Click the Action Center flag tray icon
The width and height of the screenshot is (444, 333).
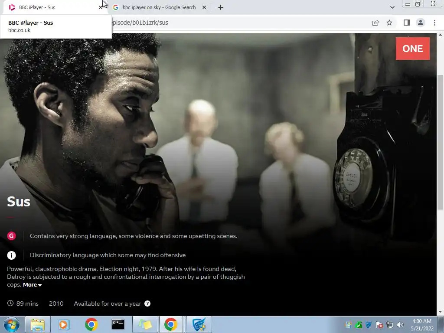[x=379, y=325]
